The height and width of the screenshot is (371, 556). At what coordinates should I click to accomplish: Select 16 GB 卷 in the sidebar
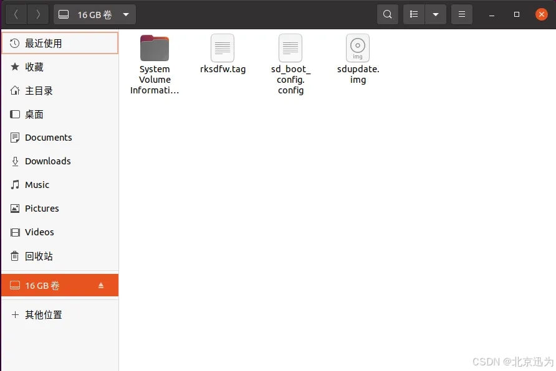point(60,285)
